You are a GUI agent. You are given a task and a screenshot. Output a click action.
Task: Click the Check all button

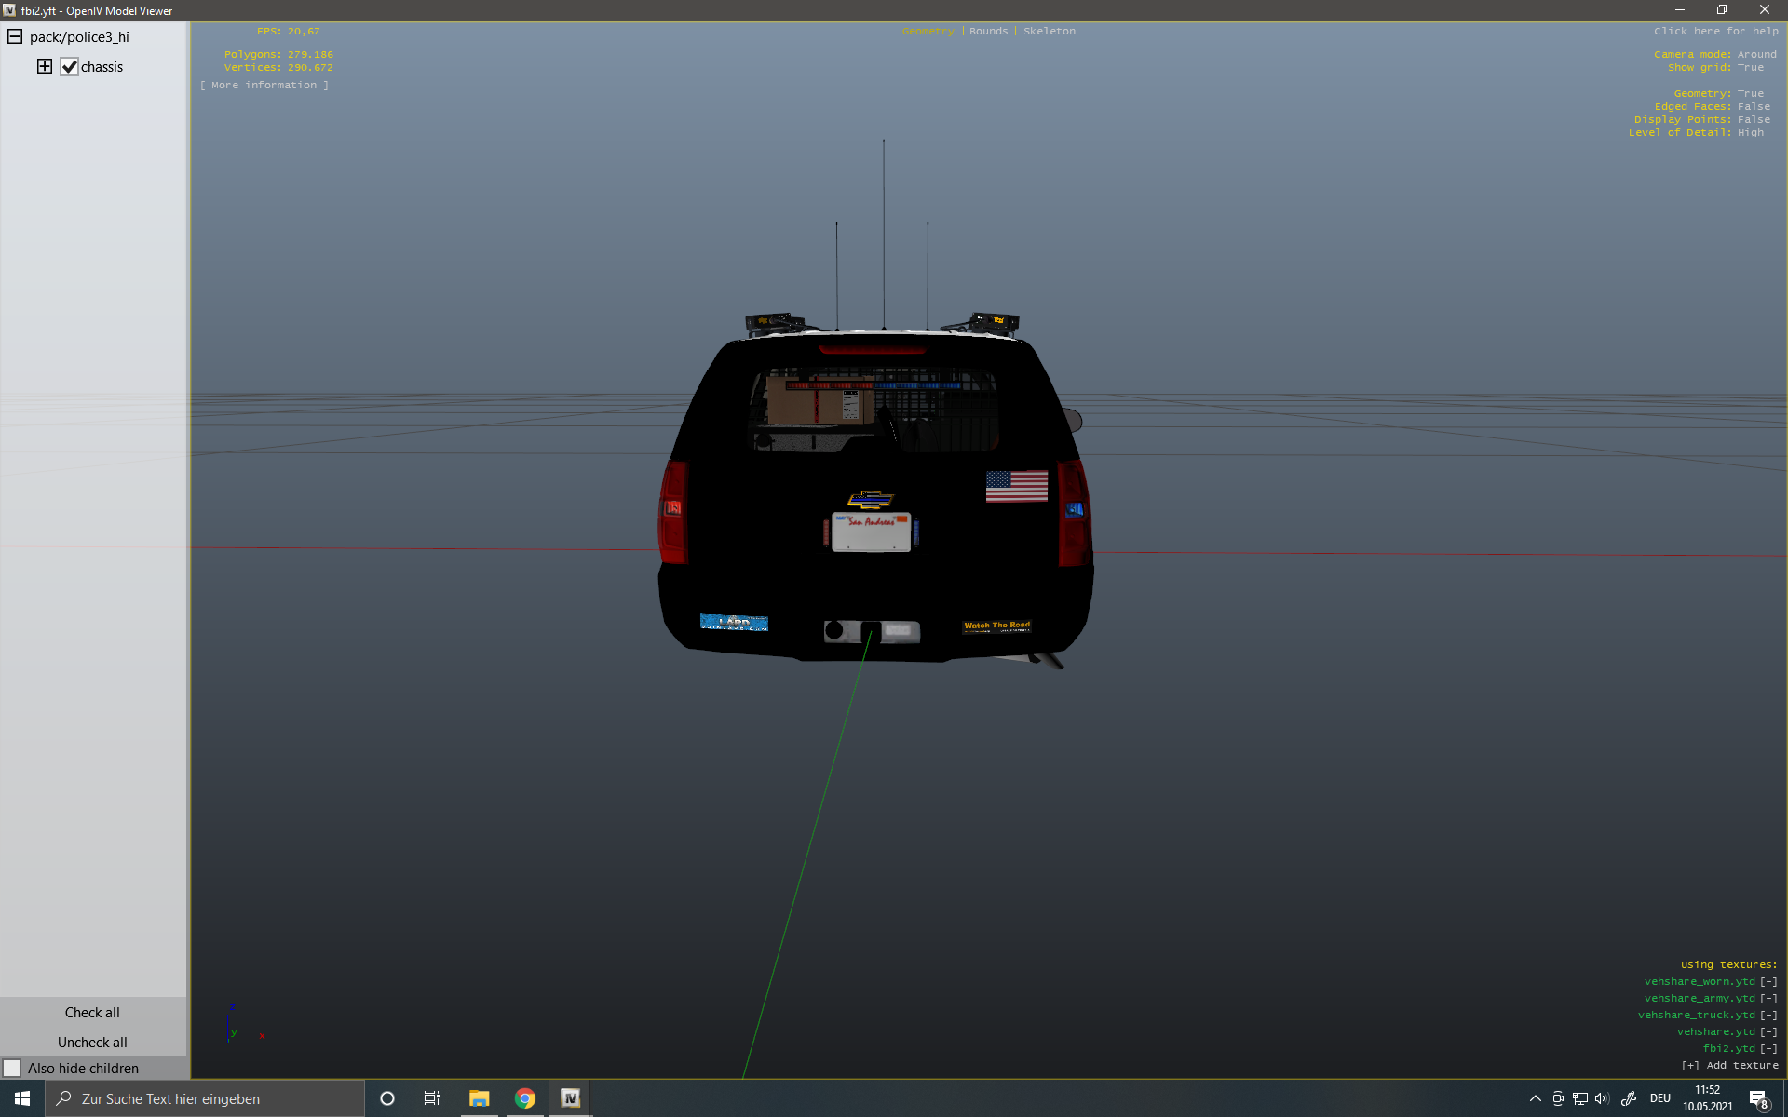click(92, 1012)
